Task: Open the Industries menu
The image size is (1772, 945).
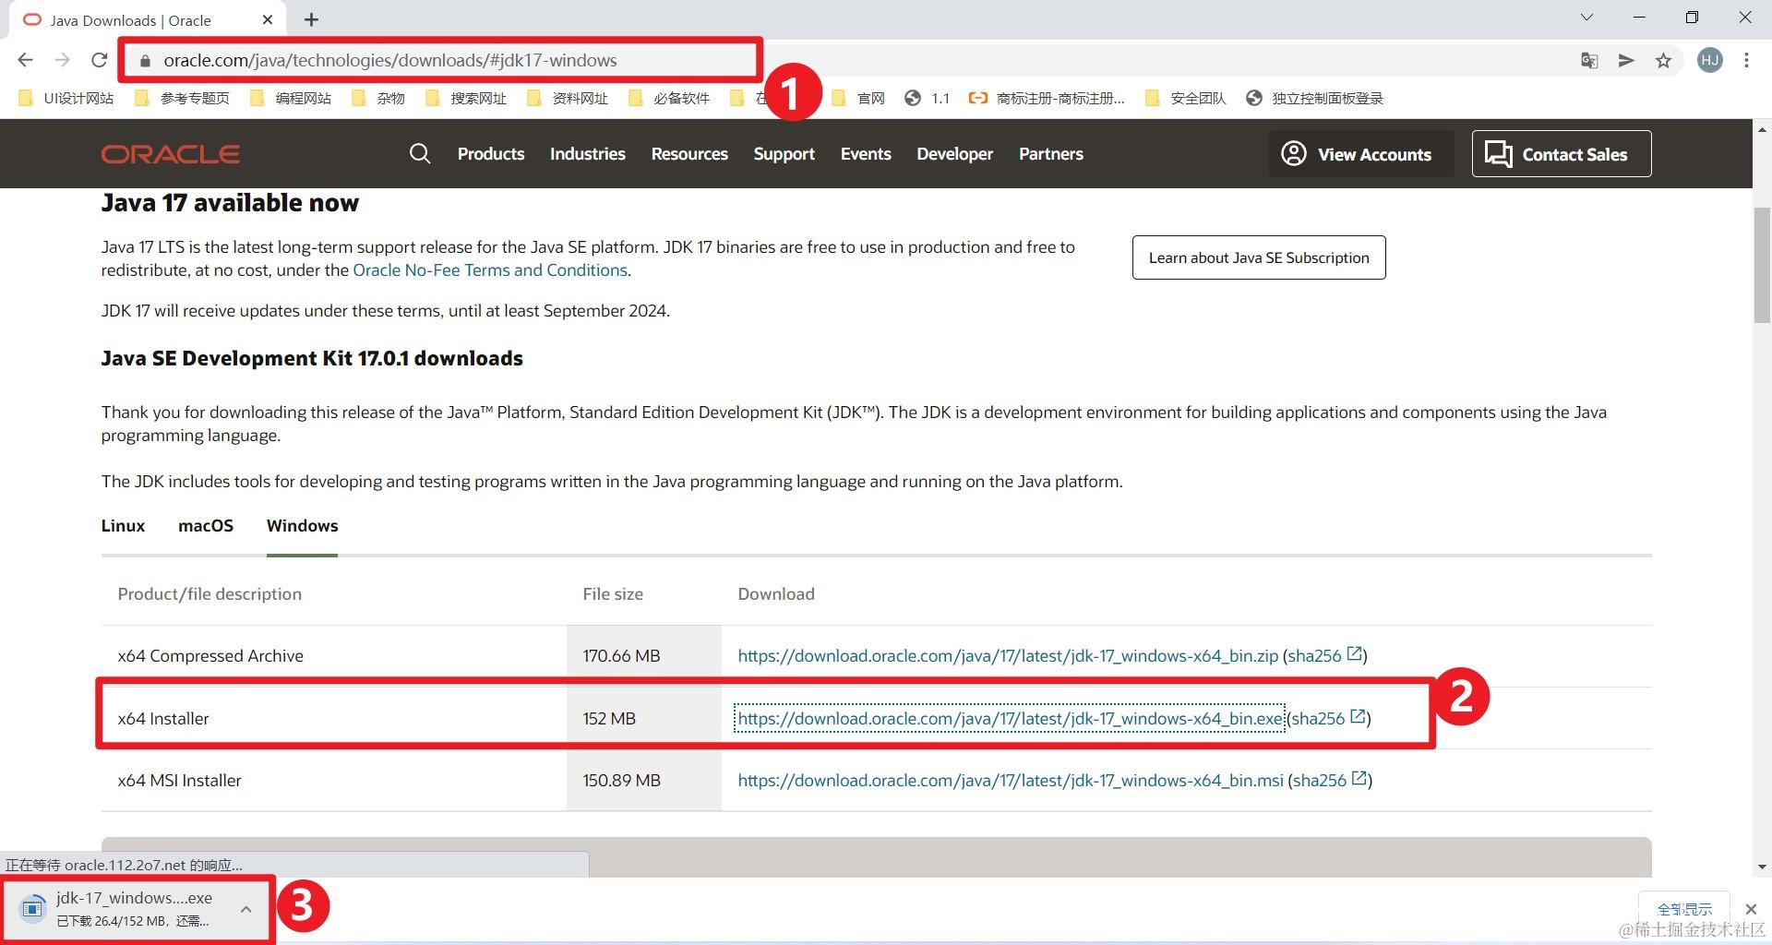Action: tap(588, 154)
